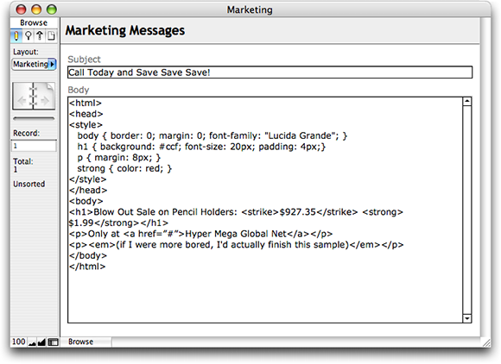
Task: Switch to Preview mode with the page icon
Action: coord(51,35)
